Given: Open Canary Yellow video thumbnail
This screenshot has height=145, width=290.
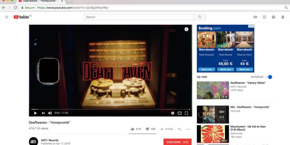Looking at the screenshot, I should [213, 90].
